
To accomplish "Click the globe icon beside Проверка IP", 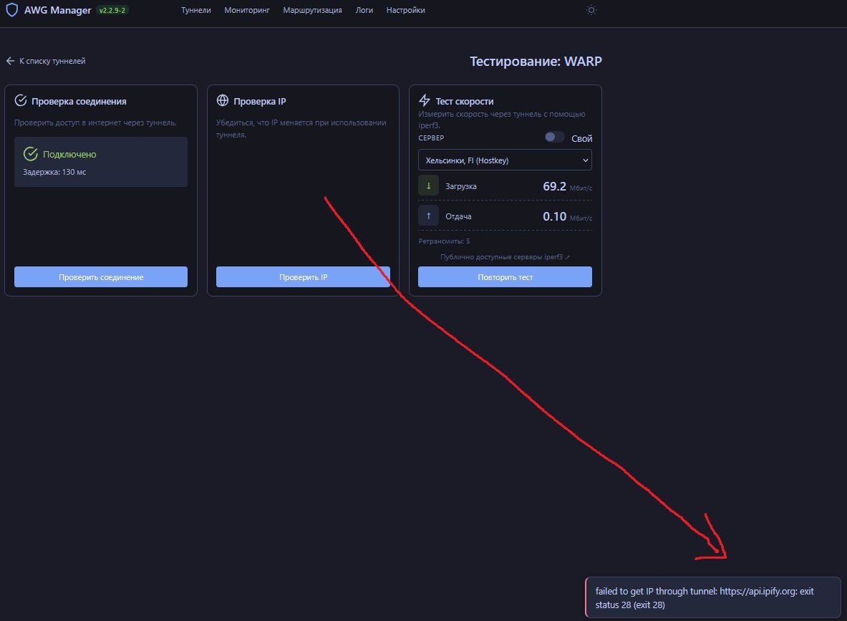I will (223, 101).
